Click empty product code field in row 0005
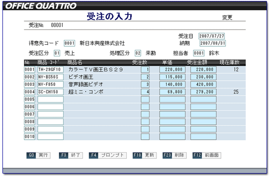The width and height of the screenshot is (270, 176). coord(50,99)
